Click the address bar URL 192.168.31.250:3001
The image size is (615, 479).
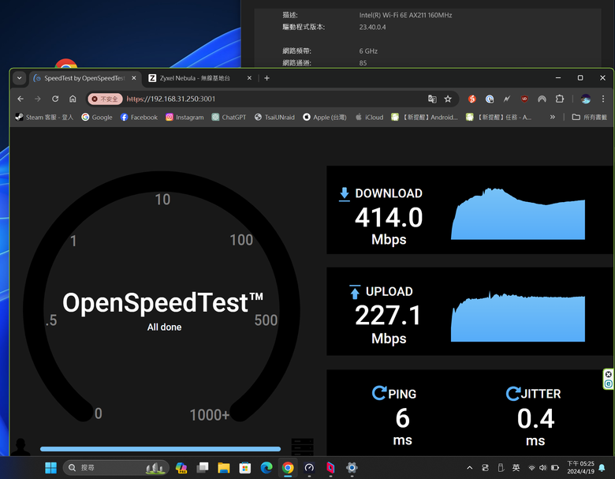(x=171, y=99)
